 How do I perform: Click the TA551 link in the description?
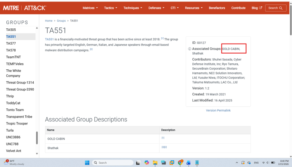pos(49,39)
